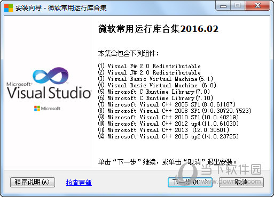Viewport: 274px width, 197px height.
Task: Proceed with 下一步(N) button
Action: [190, 182]
